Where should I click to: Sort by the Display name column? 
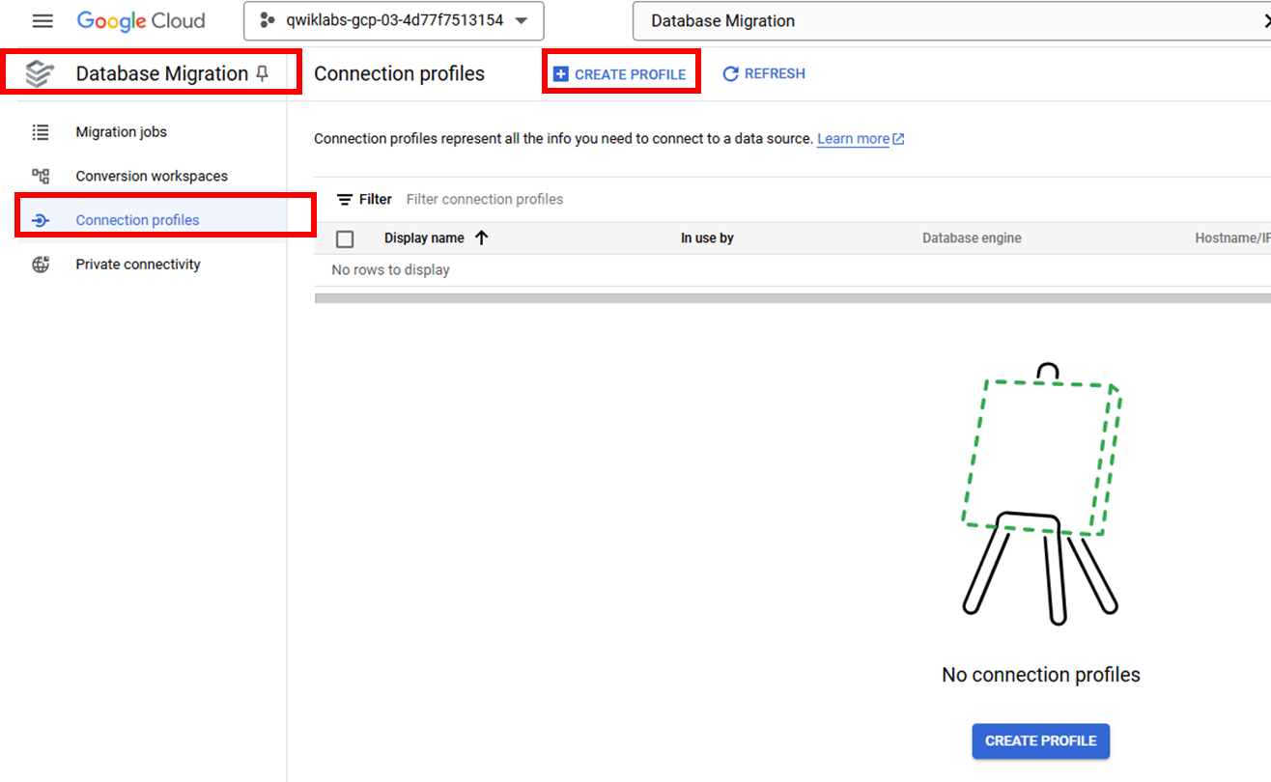pyautogui.click(x=424, y=237)
